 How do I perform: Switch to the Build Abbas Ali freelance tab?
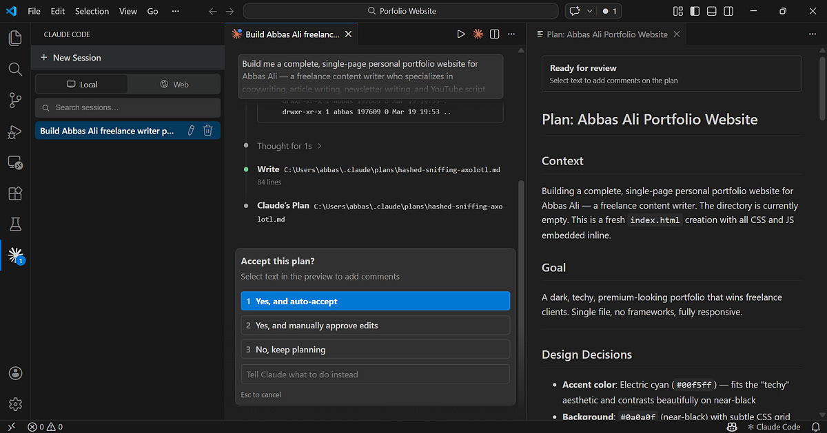(291, 34)
